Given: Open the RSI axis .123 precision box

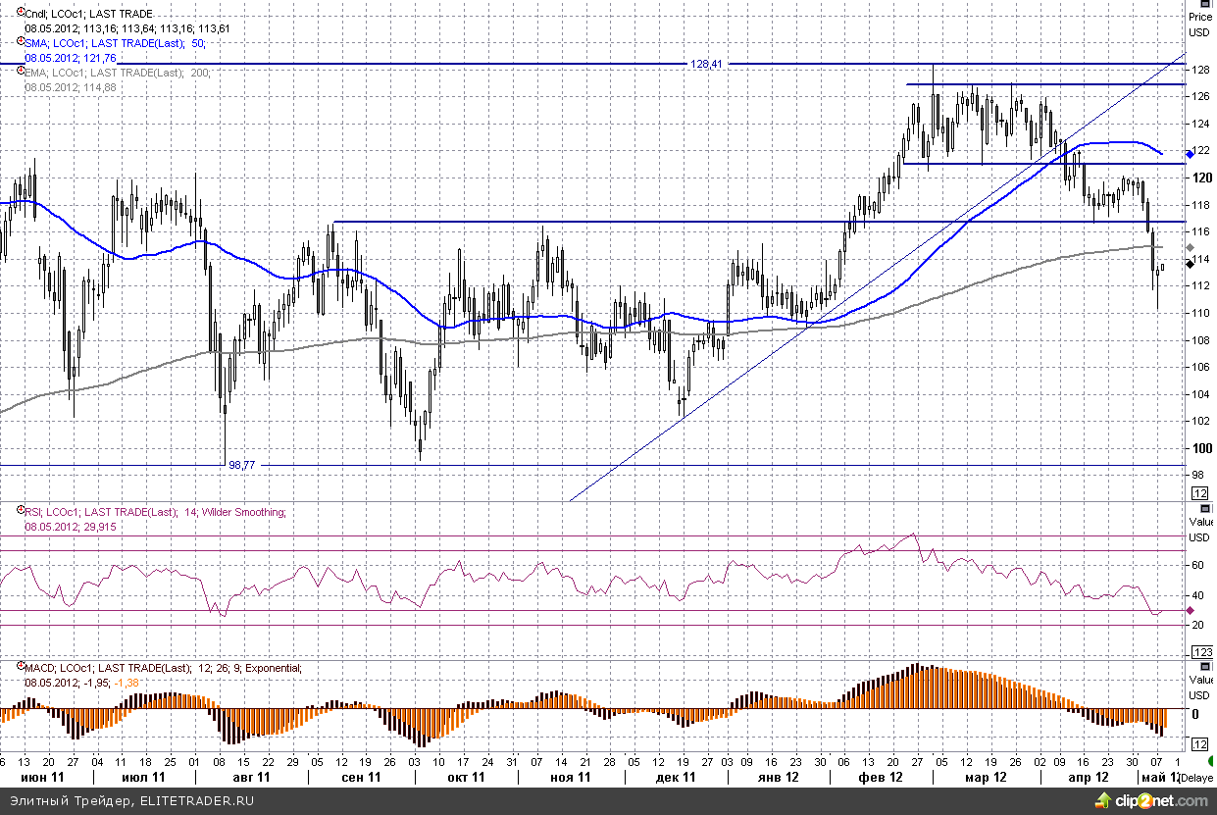Looking at the screenshot, I should coord(1200,652).
